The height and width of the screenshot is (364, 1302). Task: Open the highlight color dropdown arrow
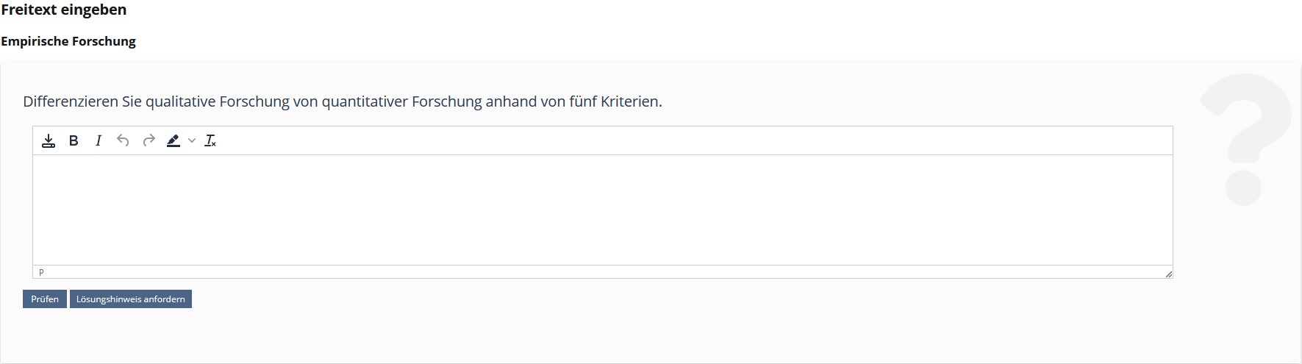coord(192,141)
